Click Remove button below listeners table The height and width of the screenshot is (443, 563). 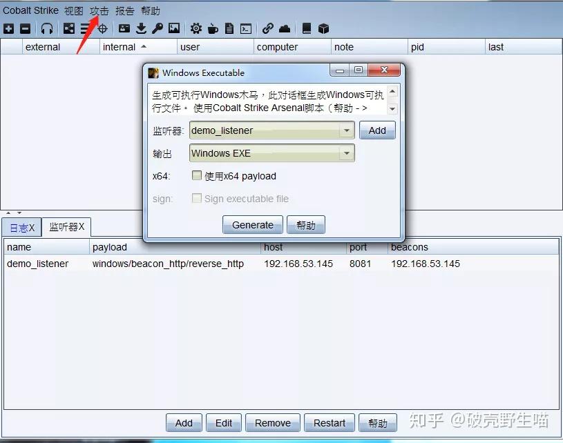273,423
